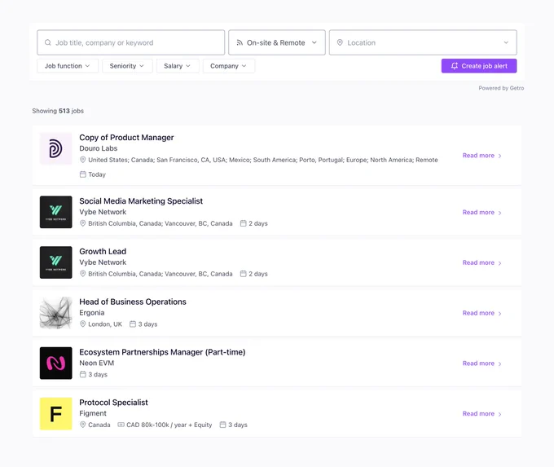Open the Copy of Product Manager job title

tap(126, 137)
